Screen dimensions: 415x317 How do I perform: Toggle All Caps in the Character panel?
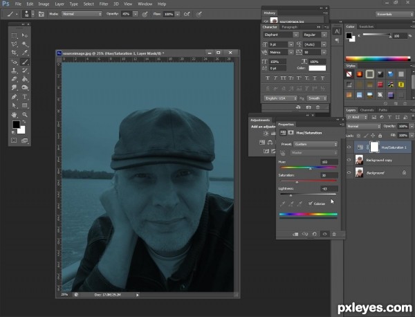pos(283,78)
